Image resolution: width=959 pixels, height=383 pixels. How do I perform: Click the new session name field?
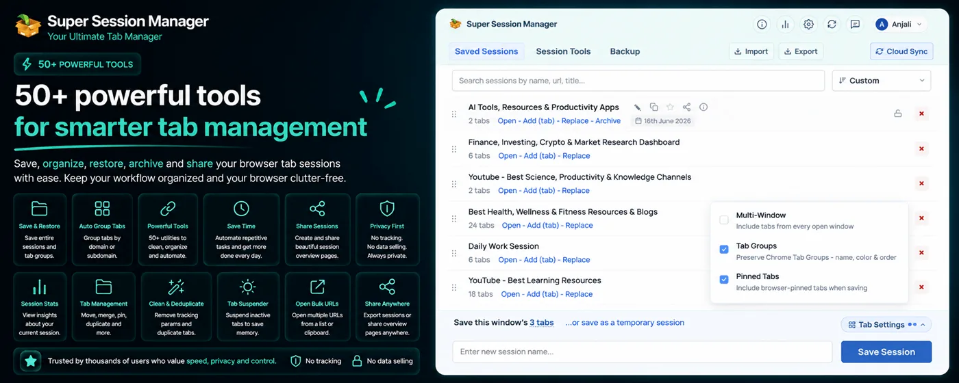[643, 352]
